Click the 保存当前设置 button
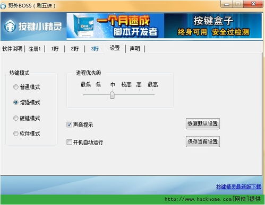 tap(203, 141)
